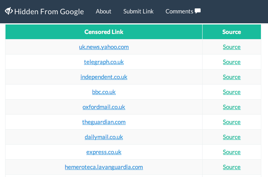
Task: Open Source link for uk.news.yahoo.com row
Action: (232, 47)
